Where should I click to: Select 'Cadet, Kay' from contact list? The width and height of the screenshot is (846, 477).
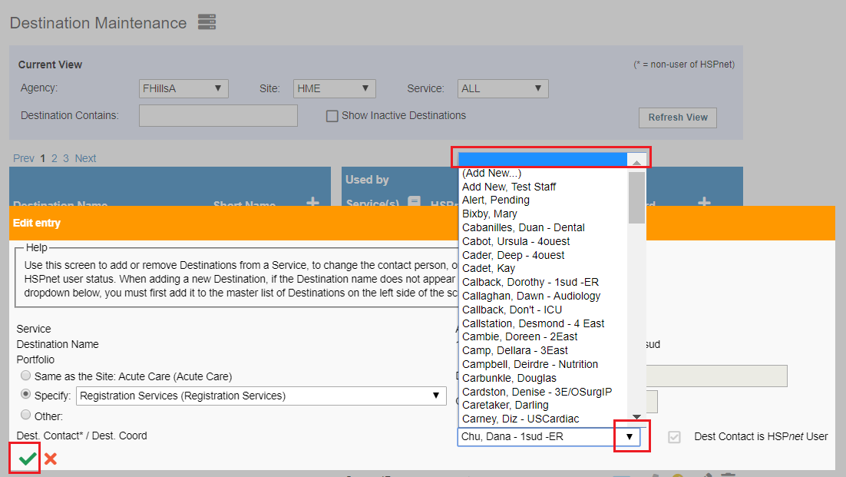[488, 268]
